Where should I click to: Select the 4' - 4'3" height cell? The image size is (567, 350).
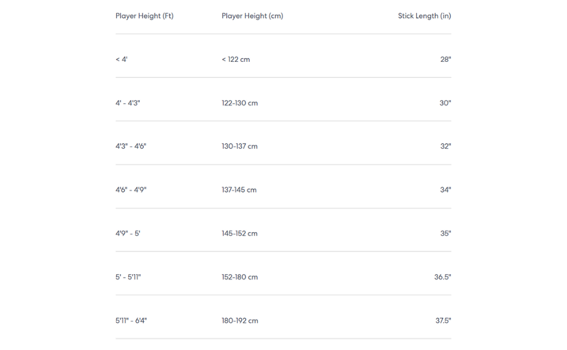coord(128,103)
